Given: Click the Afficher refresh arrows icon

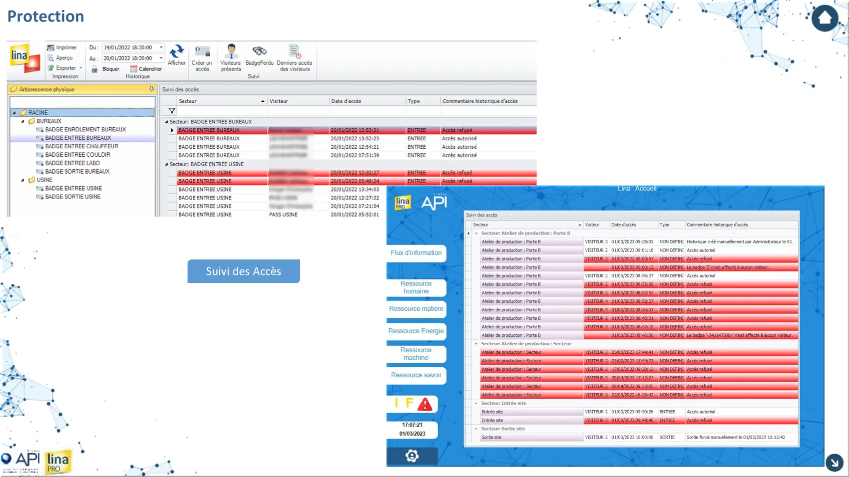Looking at the screenshot, I should coord(176,51).
